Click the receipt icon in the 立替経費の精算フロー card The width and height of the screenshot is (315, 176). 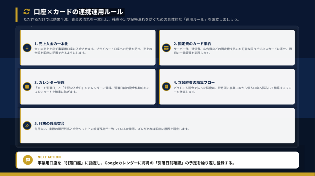point(166,86)
